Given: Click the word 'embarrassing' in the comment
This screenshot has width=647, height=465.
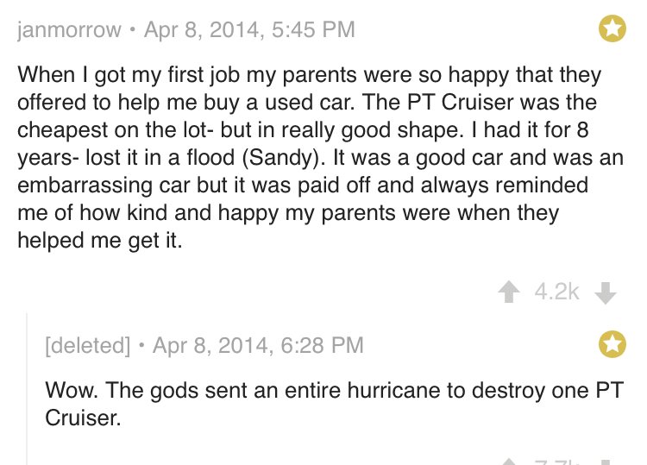Looking at the screenshot, I should 85,185.
